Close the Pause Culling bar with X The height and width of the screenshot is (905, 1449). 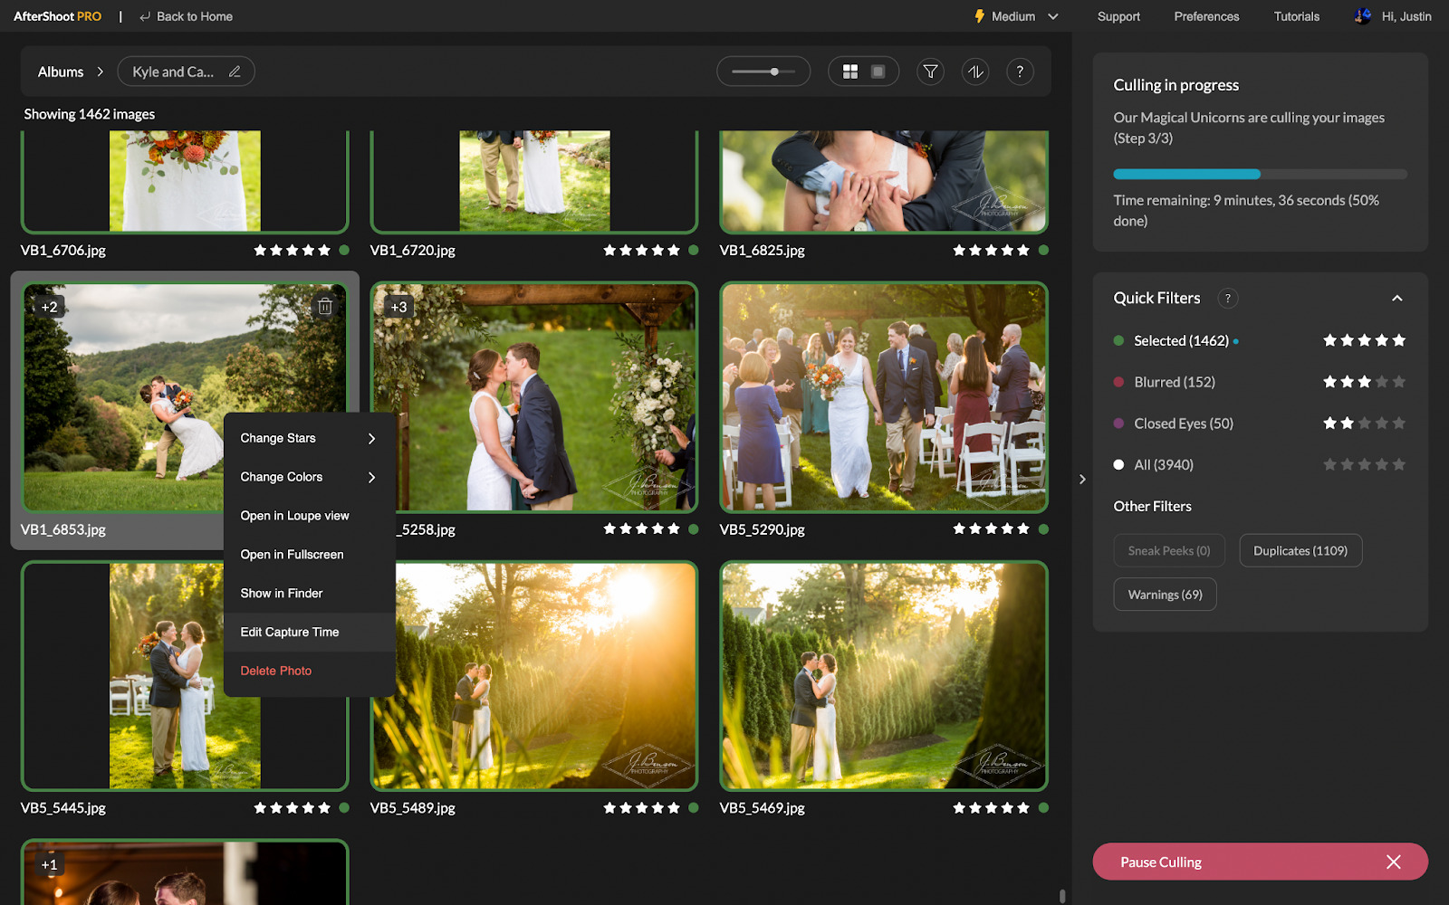(x=1394, y=862)
